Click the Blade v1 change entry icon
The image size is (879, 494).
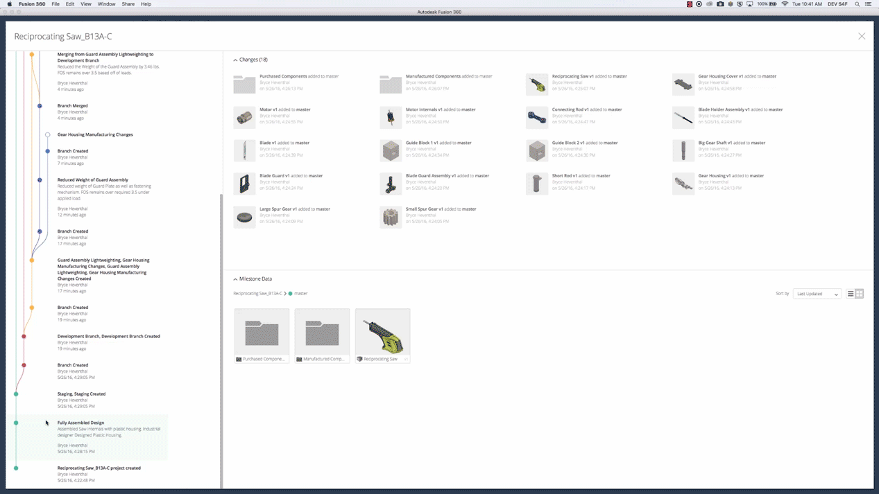tap(244, 150)
